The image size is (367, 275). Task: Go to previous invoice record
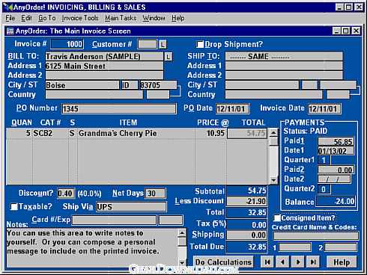pos(283,262)
